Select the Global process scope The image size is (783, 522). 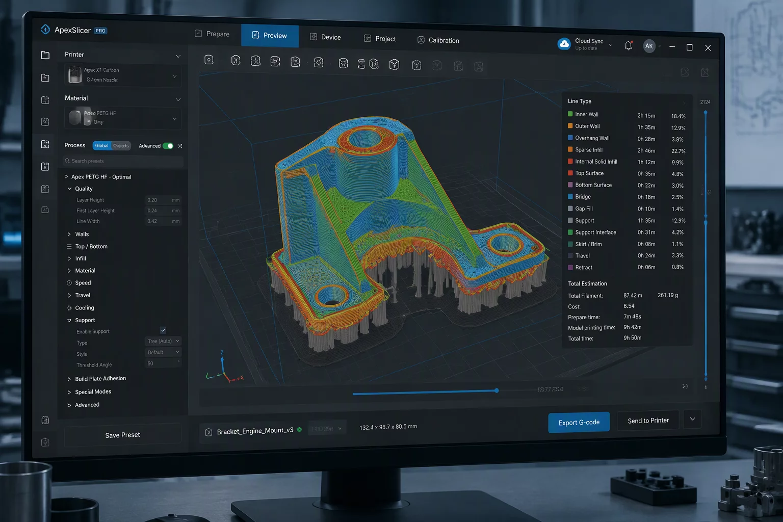(101, 146)
